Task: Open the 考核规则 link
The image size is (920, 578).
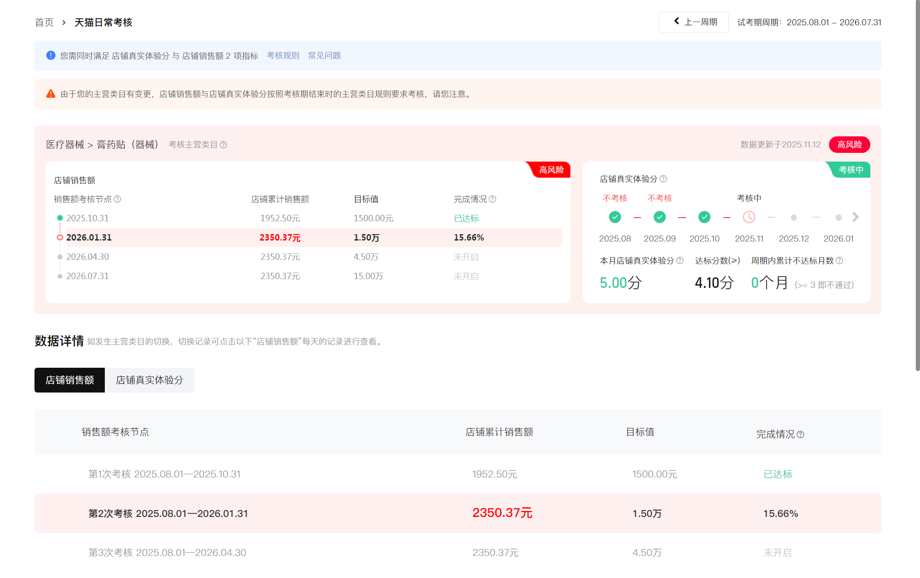Action: [283, 56]
